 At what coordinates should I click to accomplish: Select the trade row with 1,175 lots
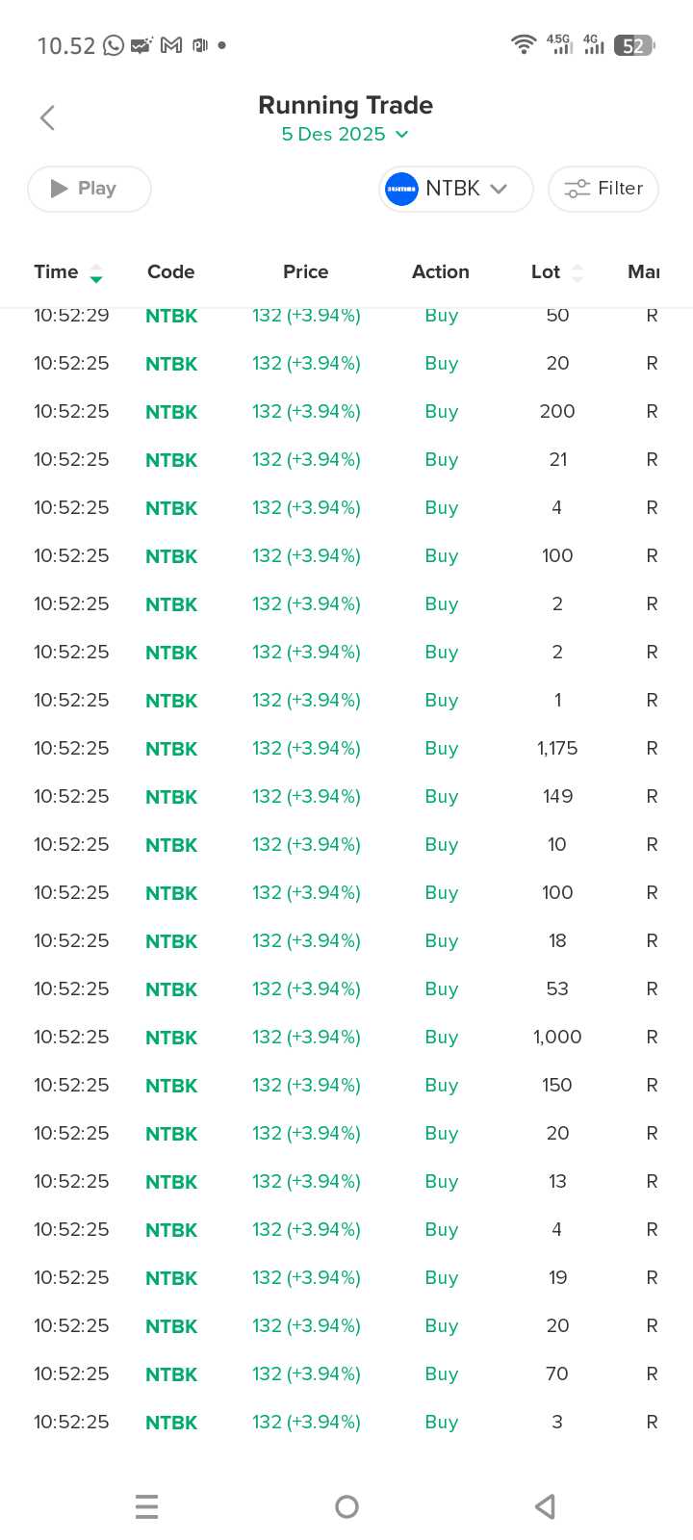(x=346, y=748)
